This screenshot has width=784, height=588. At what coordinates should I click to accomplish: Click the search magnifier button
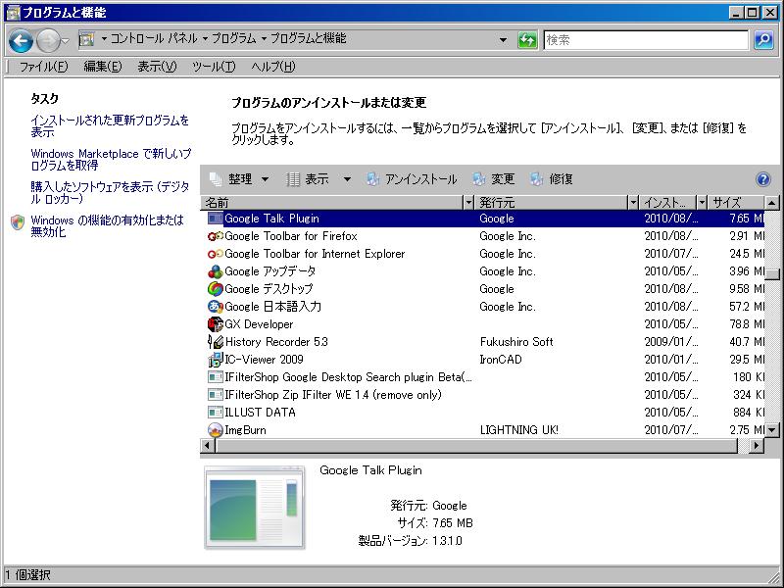tap(763, 39)
